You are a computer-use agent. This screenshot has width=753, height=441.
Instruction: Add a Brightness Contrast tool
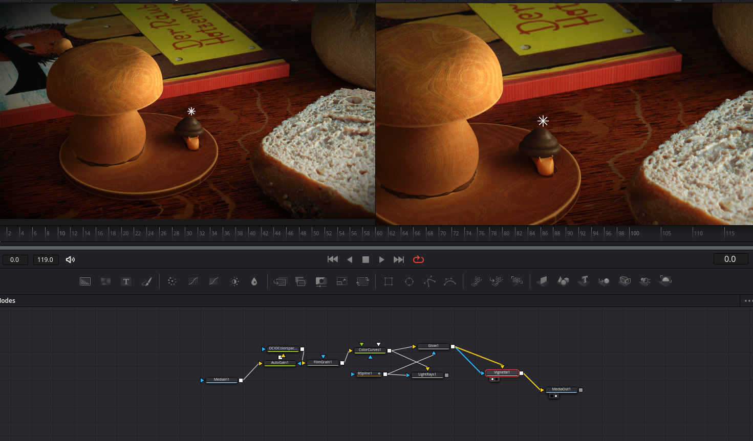pos(234,281)
